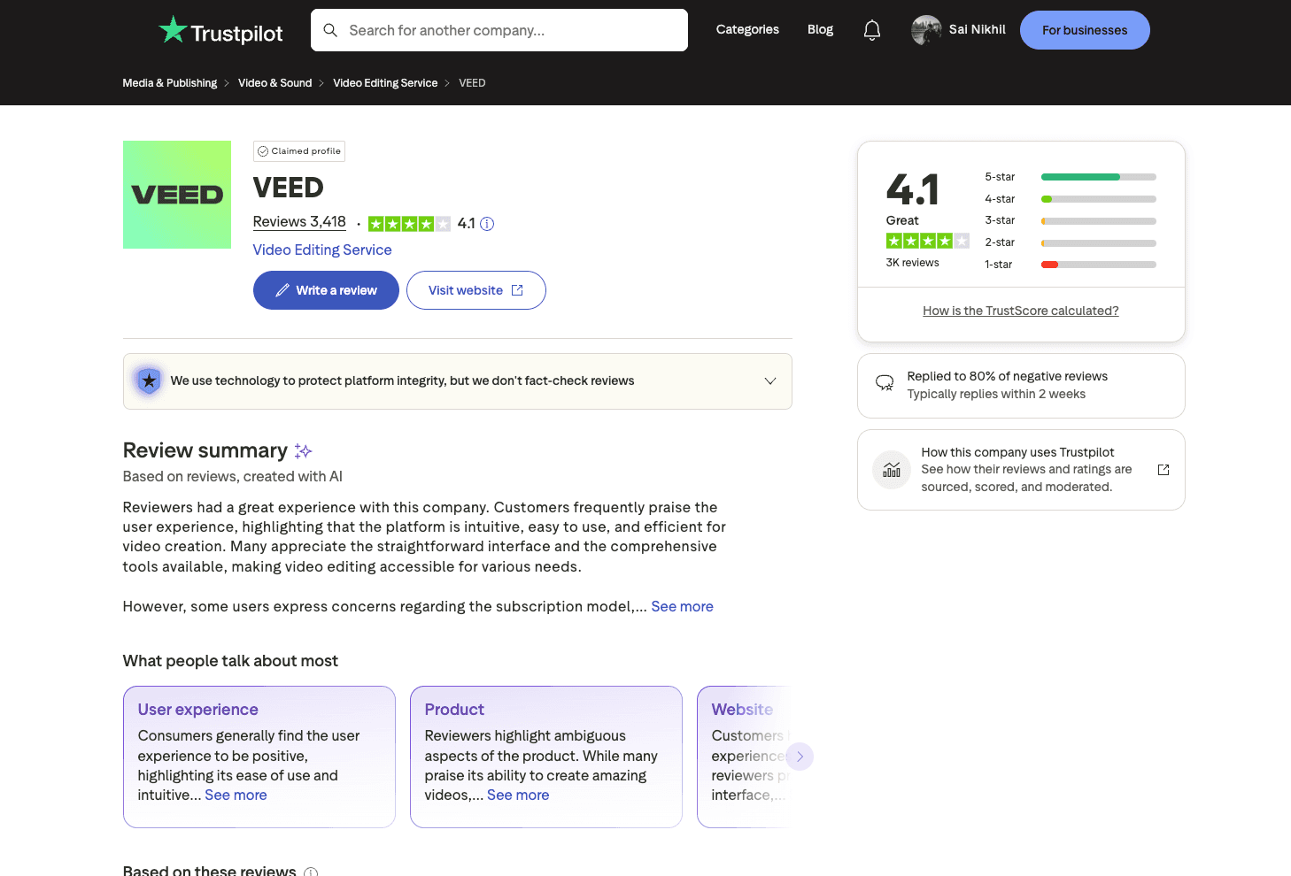Open the Trustpilot logo homepage

(220, 31)
